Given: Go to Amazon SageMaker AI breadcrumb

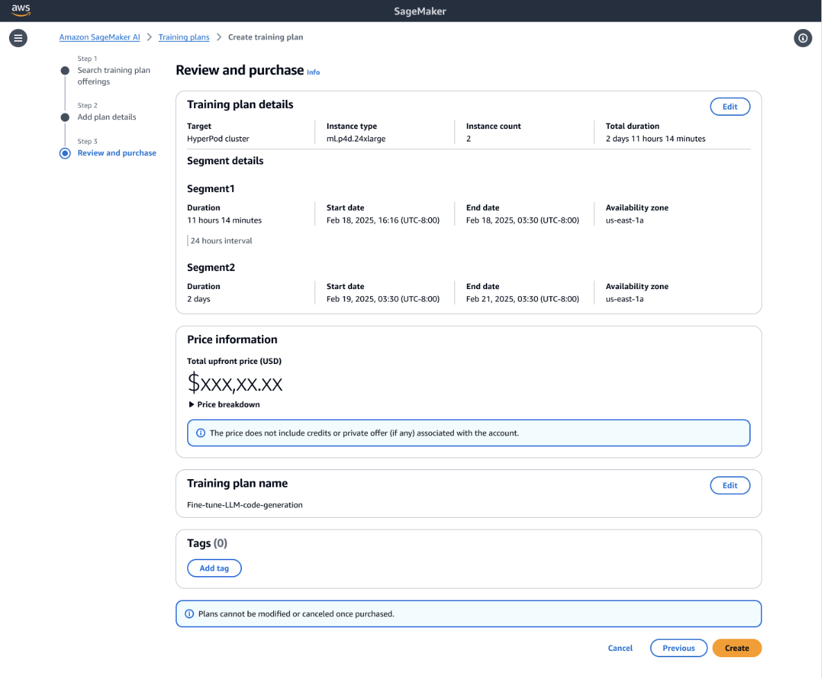Looking at the screenshot, I should coord(100,37).
